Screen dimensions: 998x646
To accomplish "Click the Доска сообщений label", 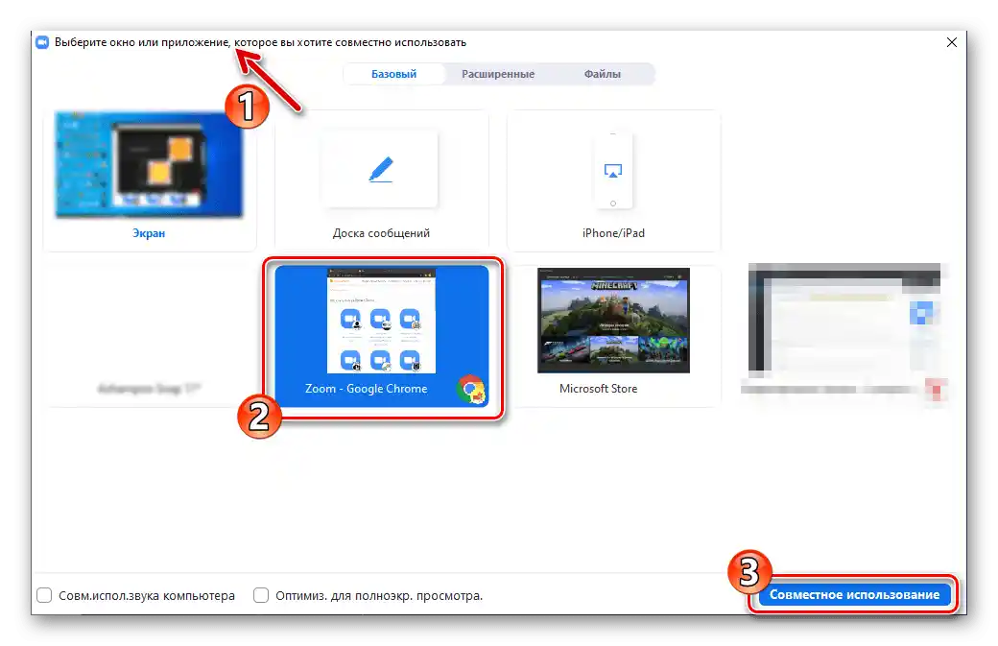I will [381, 233].
